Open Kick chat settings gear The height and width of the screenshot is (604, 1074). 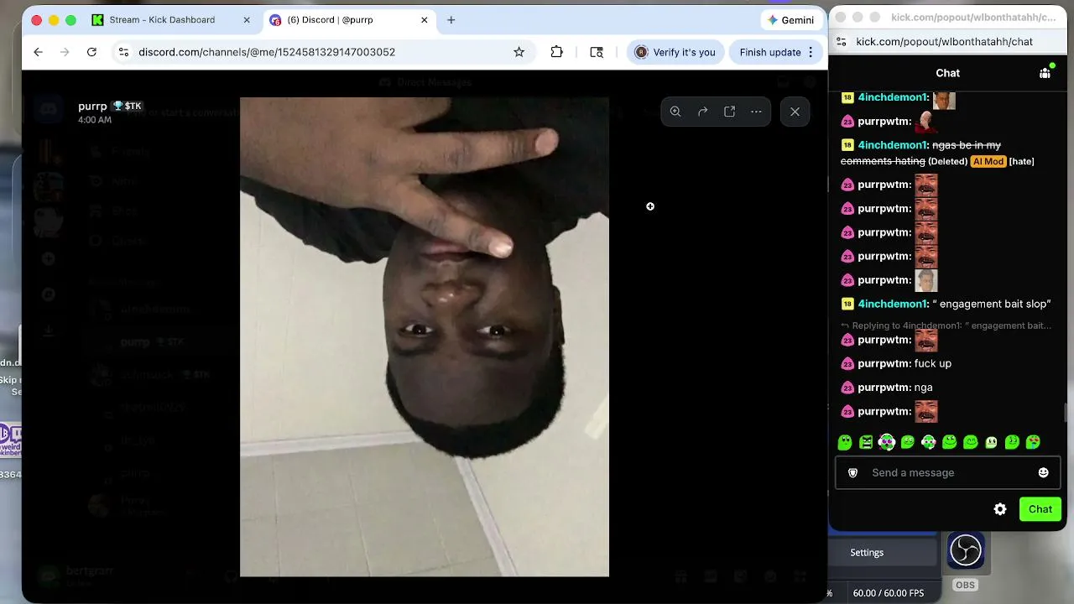1000,509
